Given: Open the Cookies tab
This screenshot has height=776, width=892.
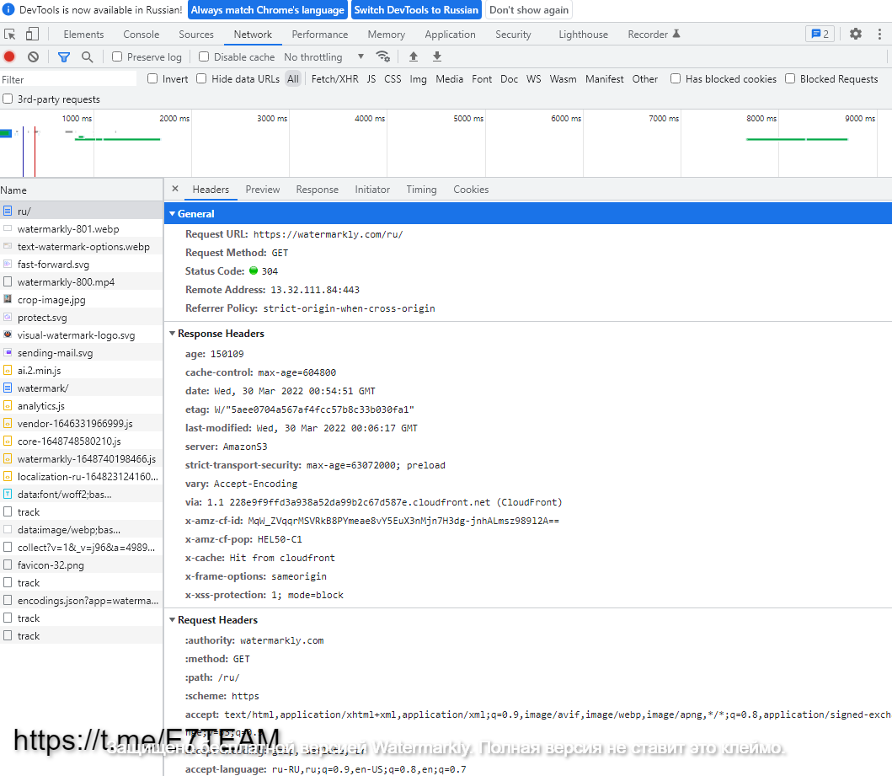Looking at the screenshot, I should 471,190.
